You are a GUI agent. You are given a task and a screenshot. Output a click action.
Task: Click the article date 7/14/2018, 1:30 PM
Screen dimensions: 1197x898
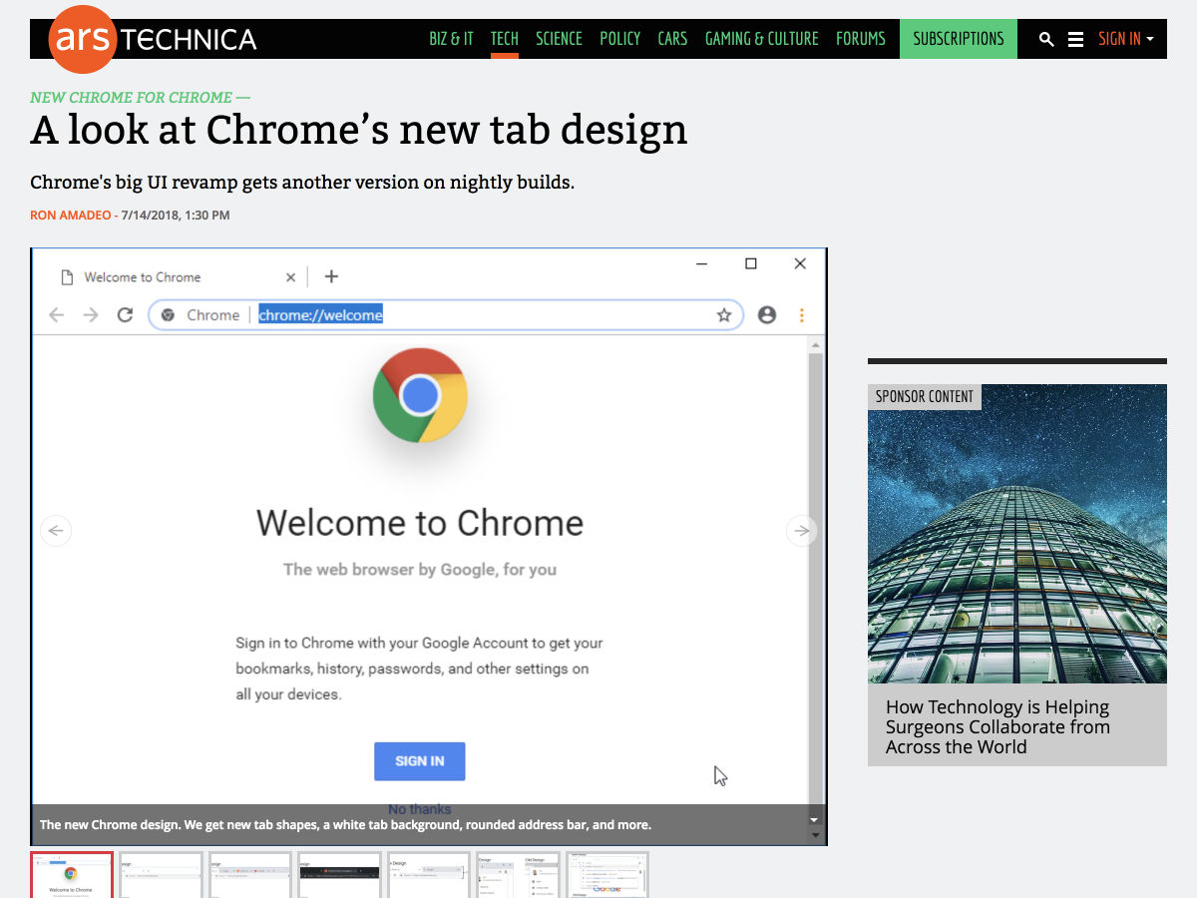[x=176, y=216]
